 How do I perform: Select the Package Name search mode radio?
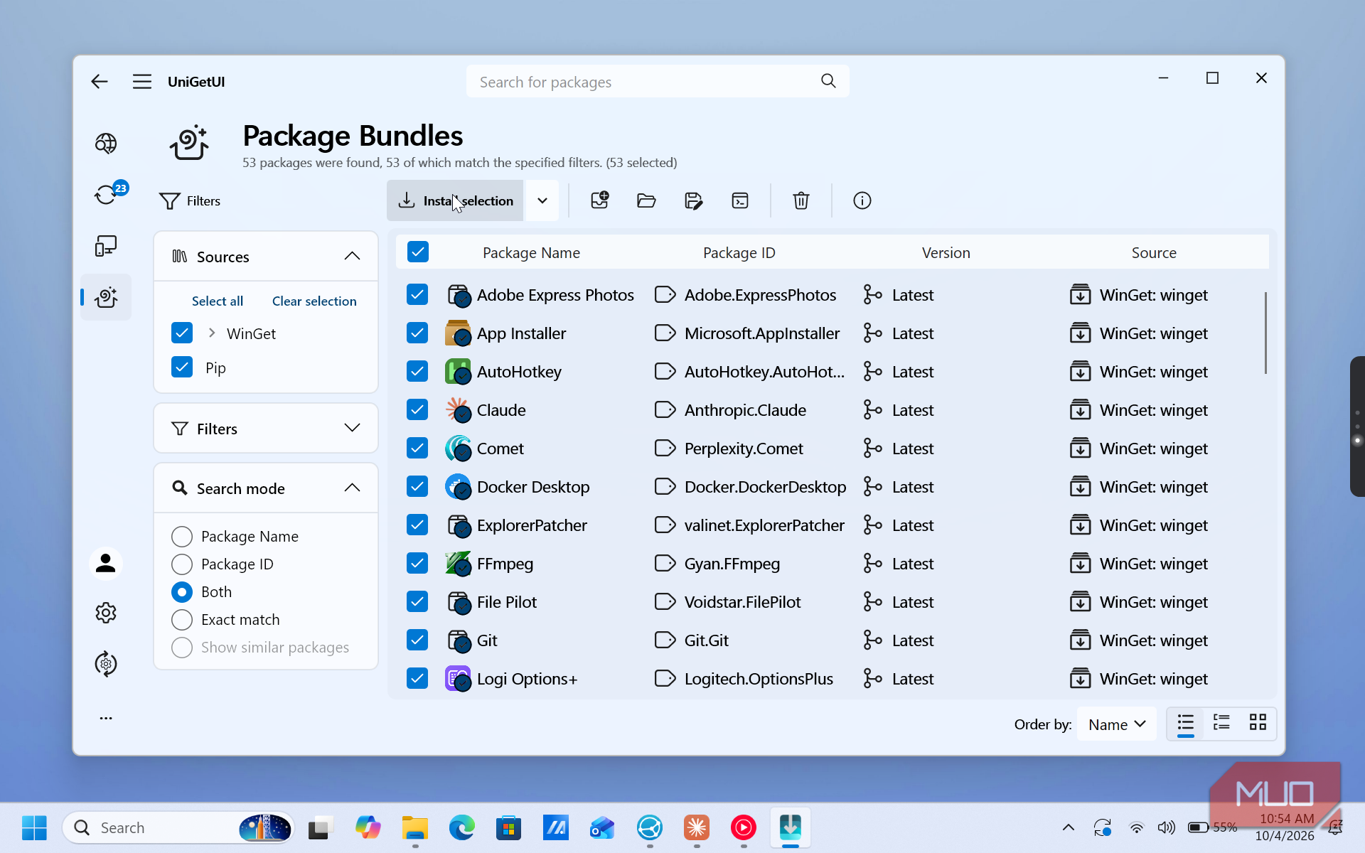point(182,536)
